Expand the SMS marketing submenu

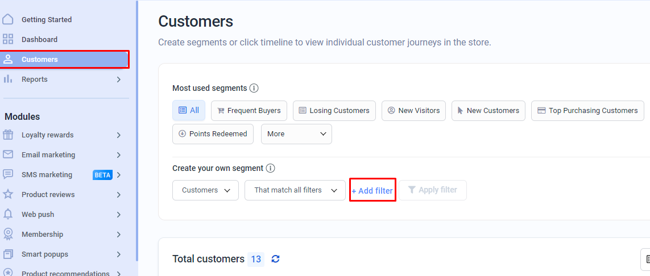click(119, 175)
